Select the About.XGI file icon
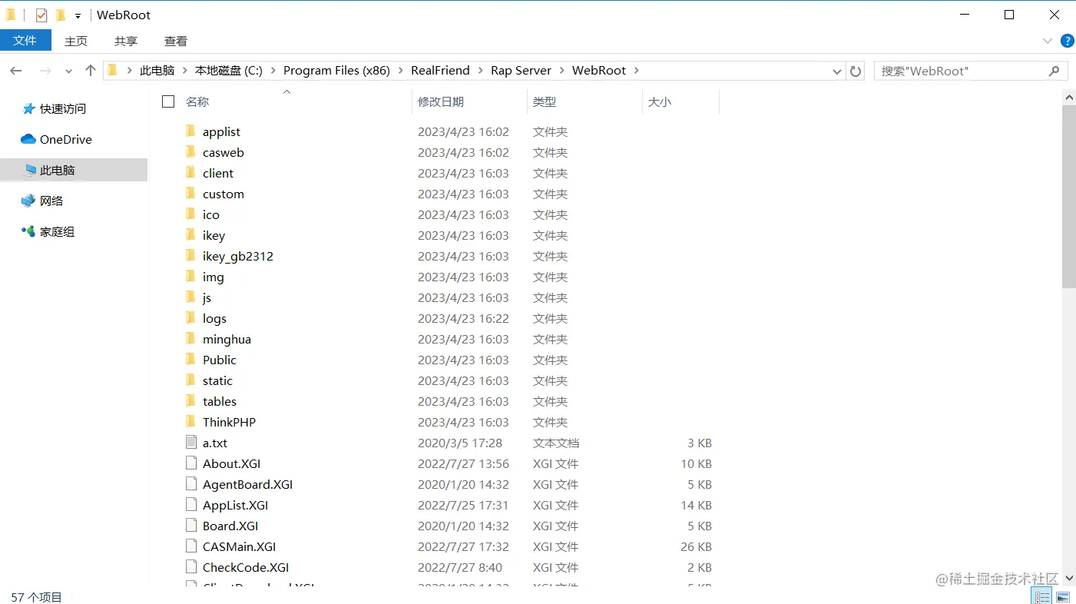1076x604 pixels. click(191, 463)
